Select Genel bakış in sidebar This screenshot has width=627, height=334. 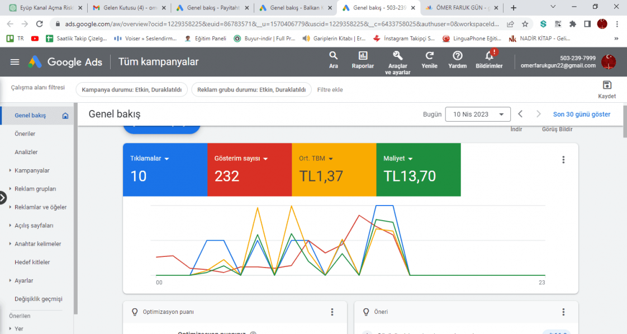click(37, 116)
